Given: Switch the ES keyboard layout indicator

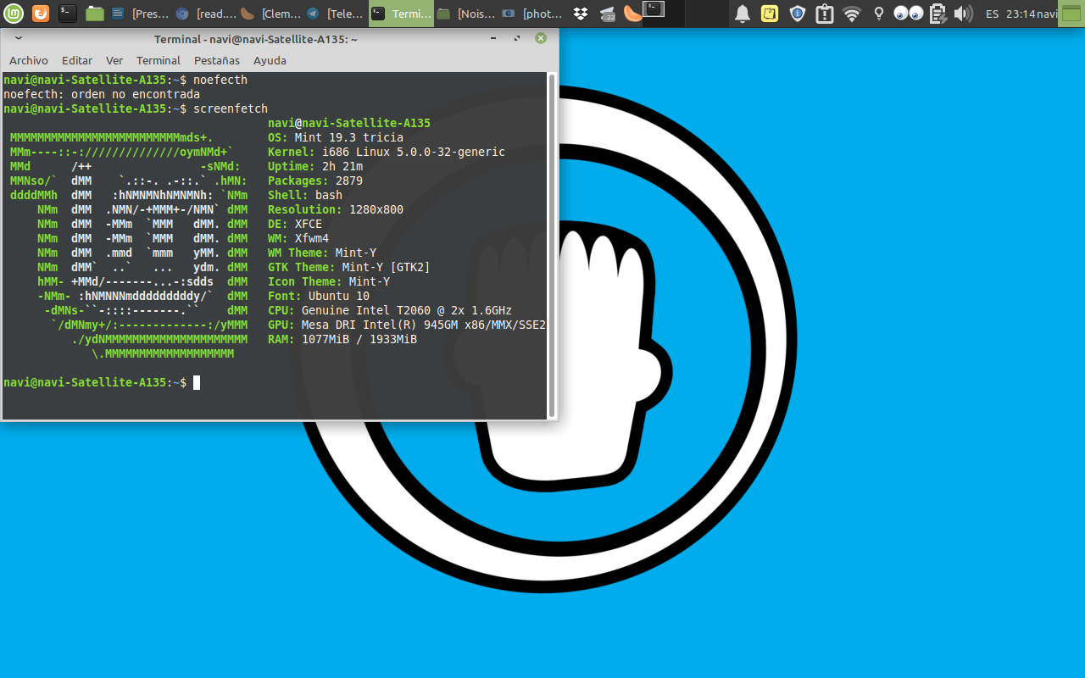Looking at the screenshot, I should click(x=993, y=14).
